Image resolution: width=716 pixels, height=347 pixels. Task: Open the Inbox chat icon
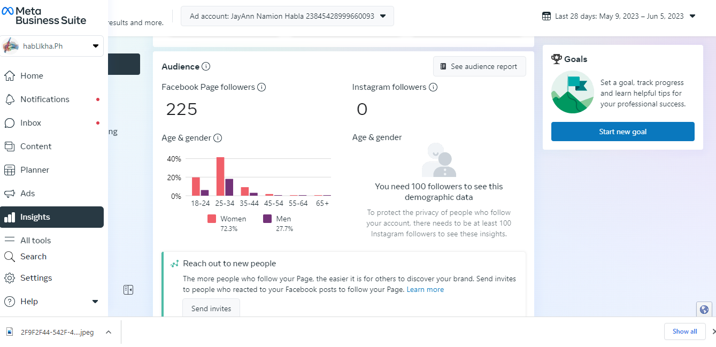coord(10,123)
